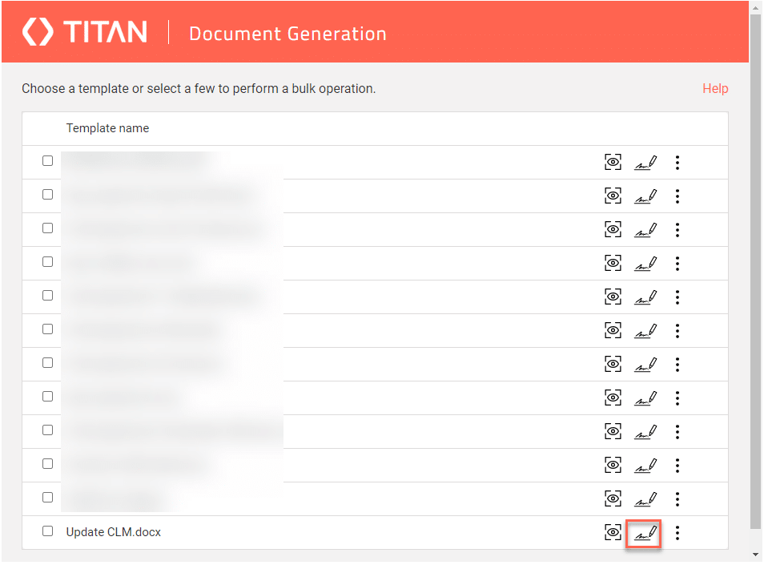Select the Update CLM.docx checkbox
Image resolution: width=764 pixels, height=565 pixels.
48,531
